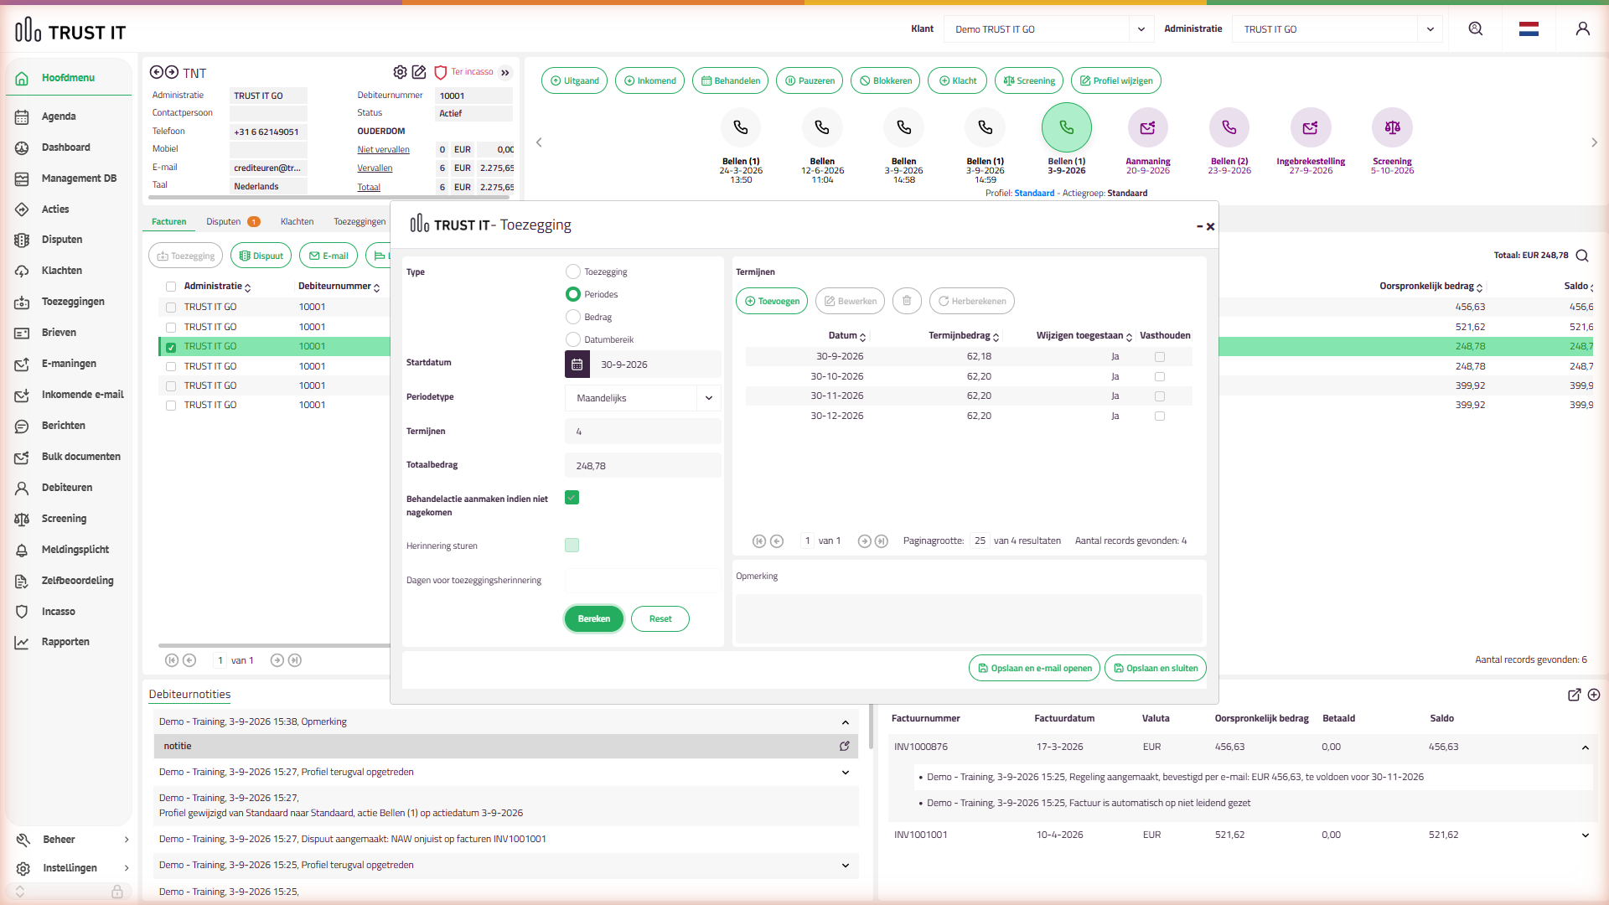Click the highlighted green Bellen (1) 3-9-2026 icon

(1067, 127)
